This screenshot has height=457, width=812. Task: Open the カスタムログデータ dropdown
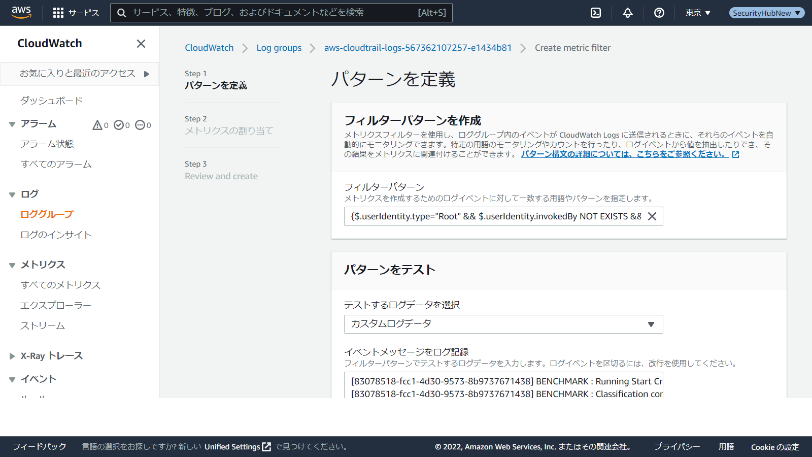pos(503,324)
